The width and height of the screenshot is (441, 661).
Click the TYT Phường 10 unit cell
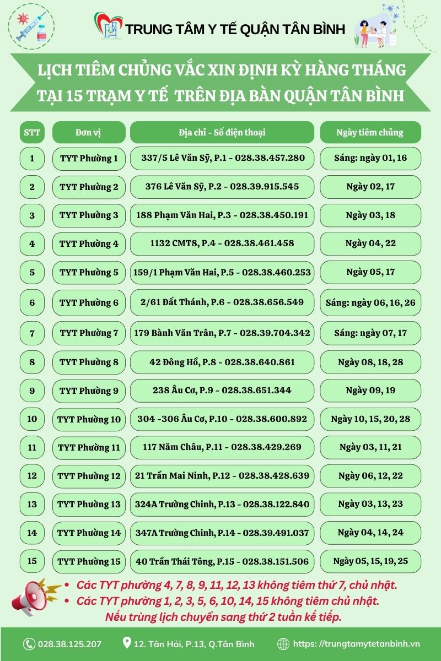pyautogui.click(x=89, y=419)
